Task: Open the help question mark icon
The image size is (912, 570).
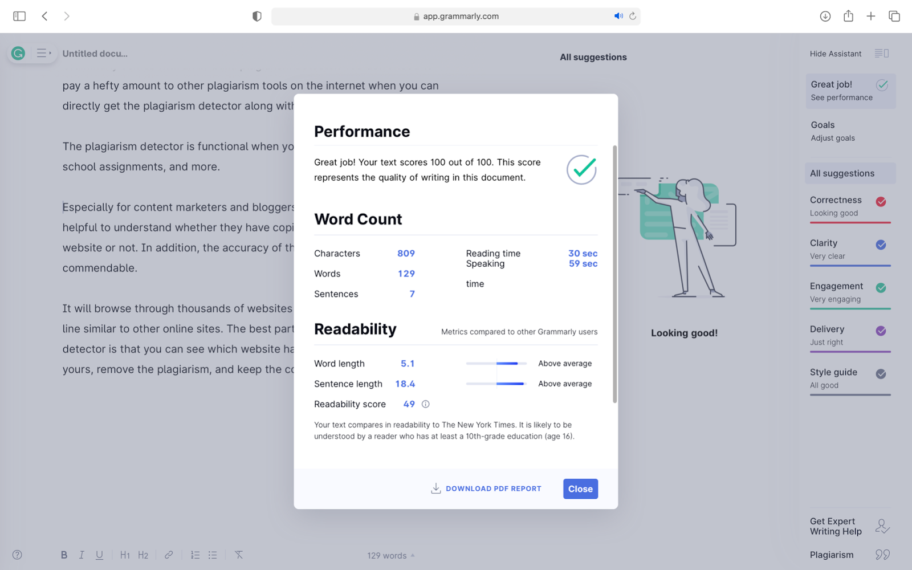Action: pyautogui.click(x=17, y=555)
